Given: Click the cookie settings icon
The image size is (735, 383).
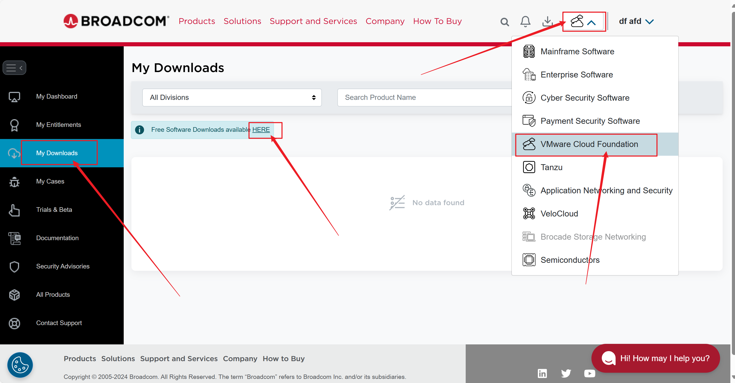Looking at the screenshot, I should [x=20, y=364].
